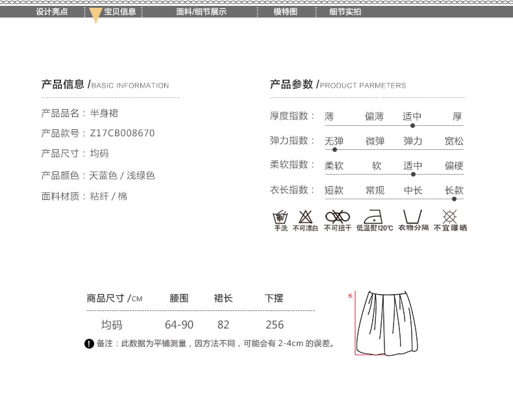Go to the 模特图 tab
This screenshot has height=407, width=513.
(x=285, y=12)
